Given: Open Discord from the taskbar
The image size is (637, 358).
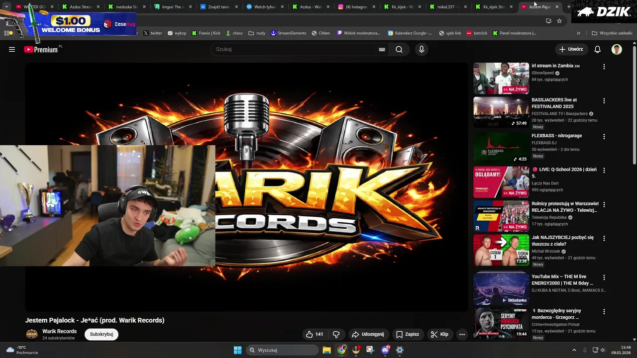Looking at the screenshot, I should [x=385, y=350].
